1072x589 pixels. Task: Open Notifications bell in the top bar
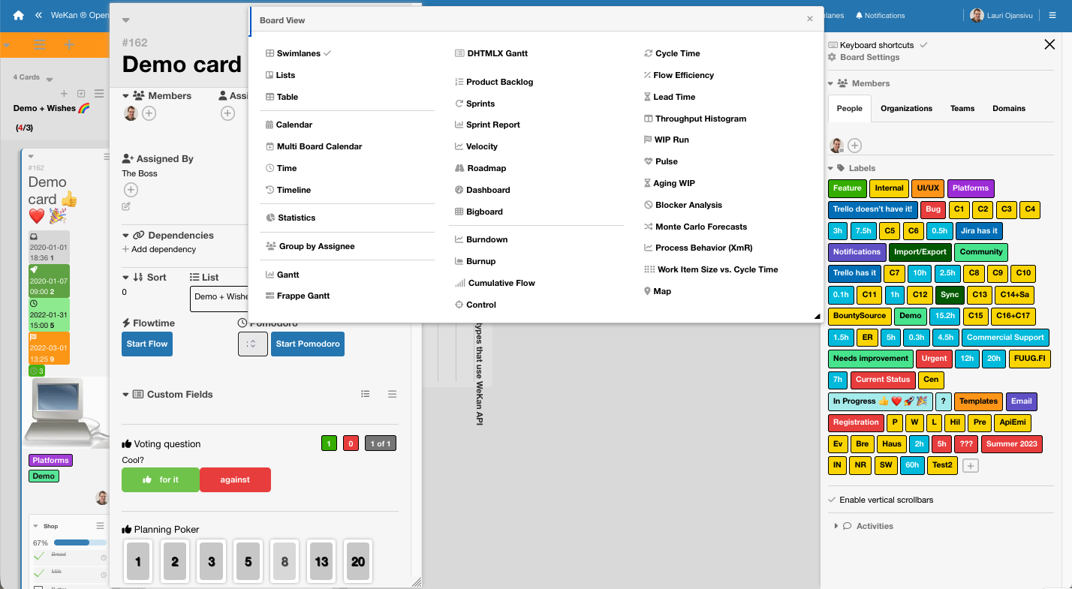pyautogui.click(x=880, y=15)
